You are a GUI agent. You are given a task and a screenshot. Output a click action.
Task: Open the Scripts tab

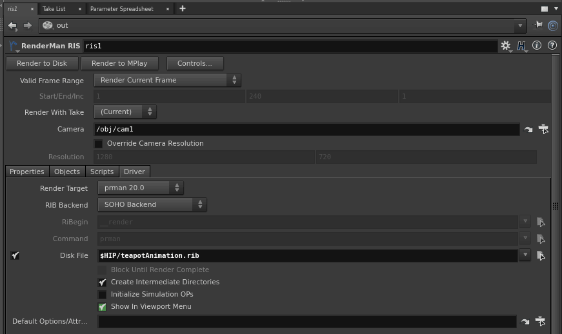tap(102, 172)
